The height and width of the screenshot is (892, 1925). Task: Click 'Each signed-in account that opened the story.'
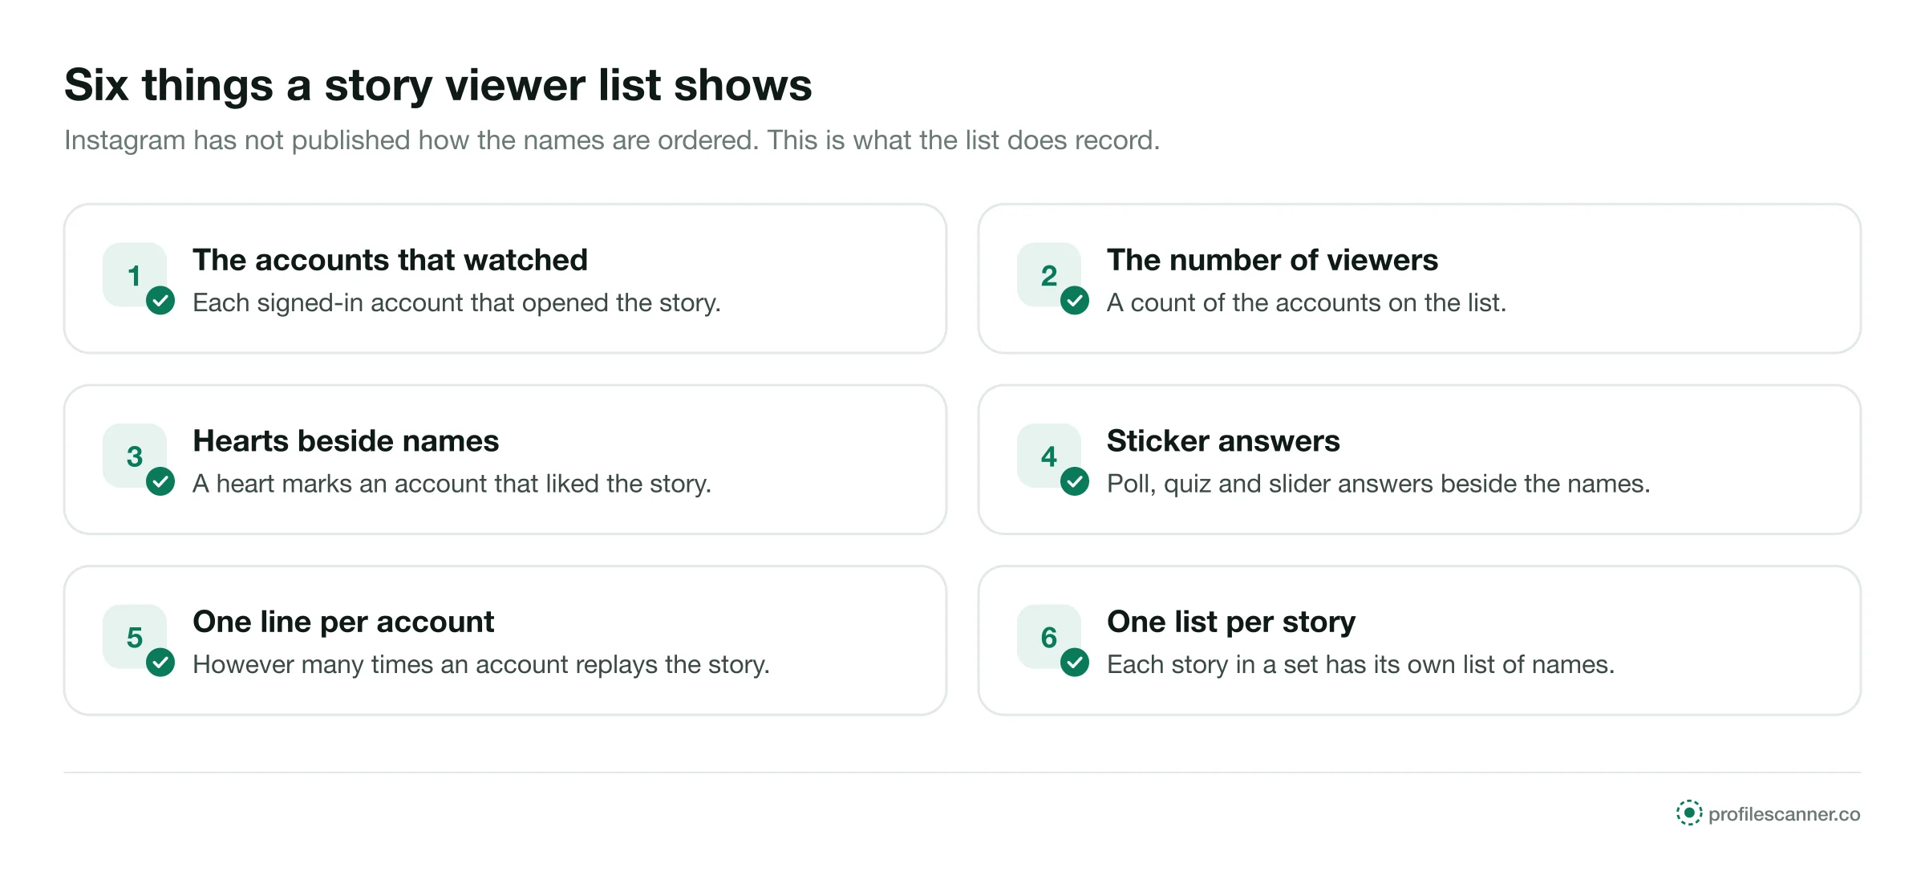pos(456,303)
